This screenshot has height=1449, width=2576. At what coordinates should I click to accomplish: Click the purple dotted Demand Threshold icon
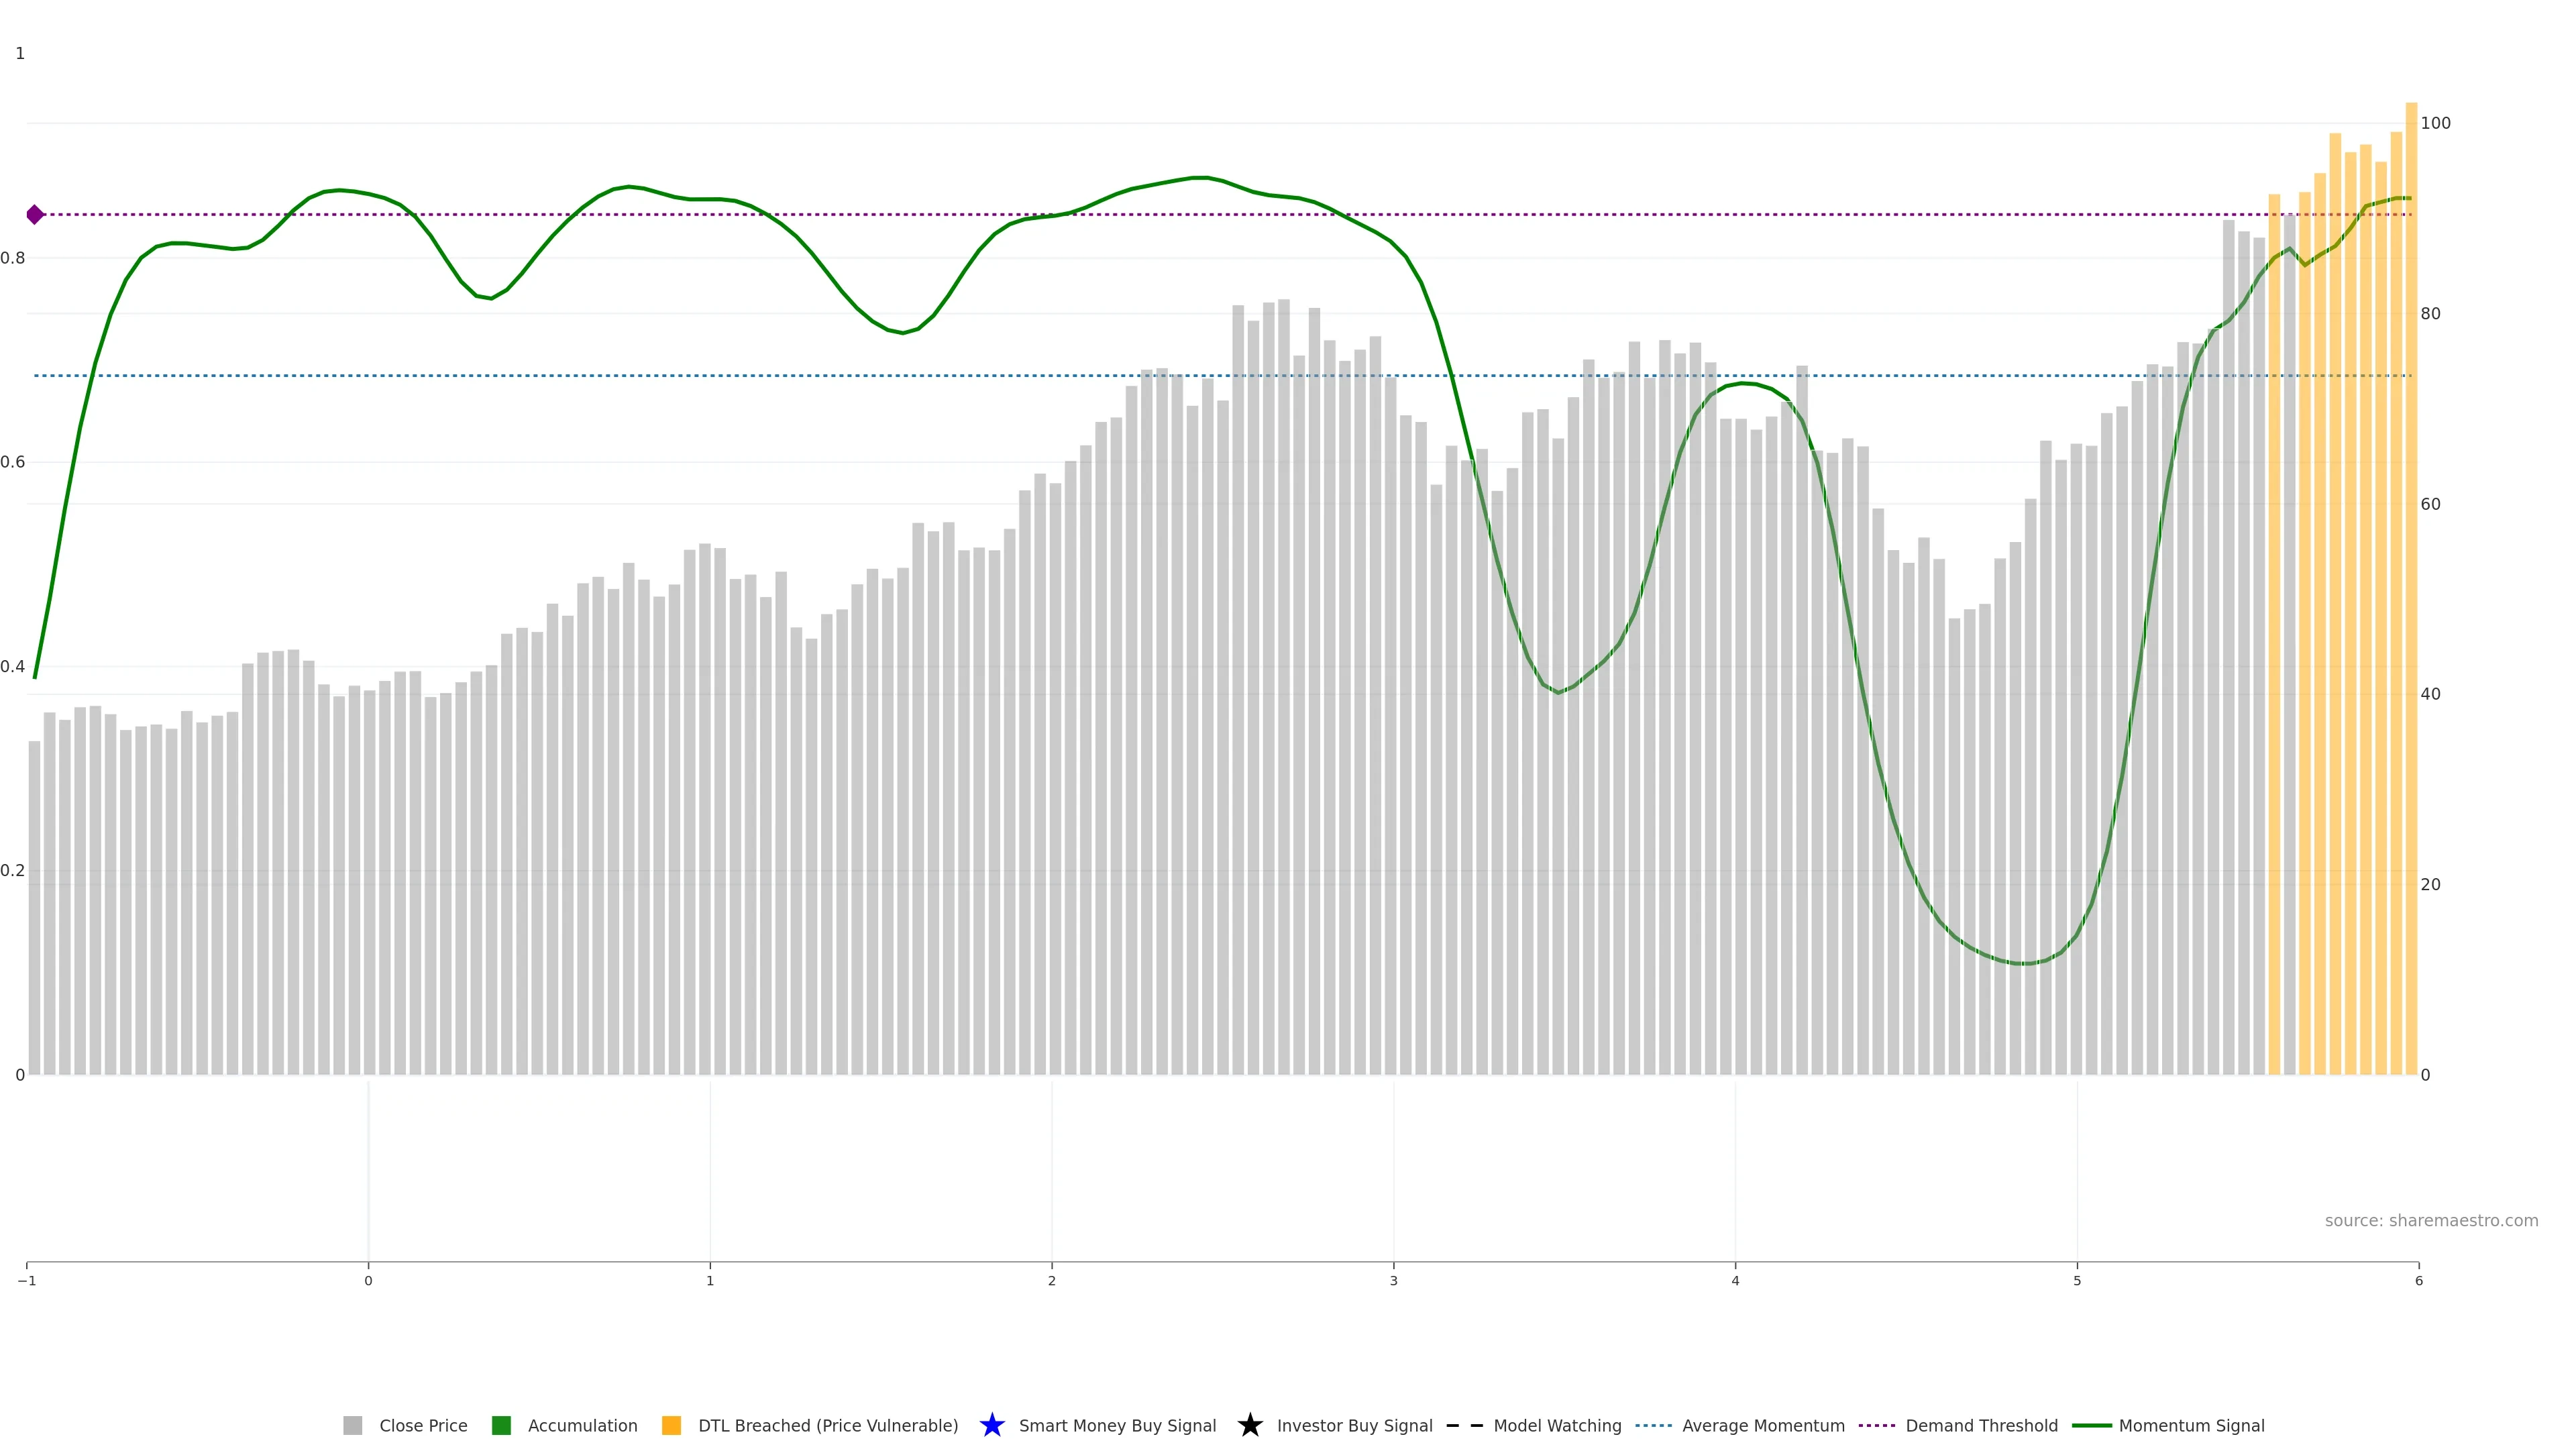coord(1876,1425)
